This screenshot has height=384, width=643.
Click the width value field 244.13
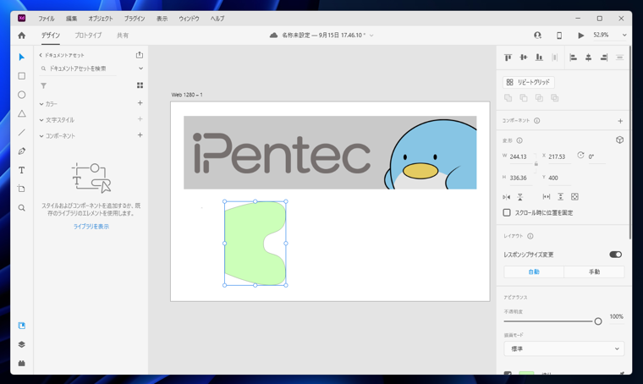tap(520, 157)
